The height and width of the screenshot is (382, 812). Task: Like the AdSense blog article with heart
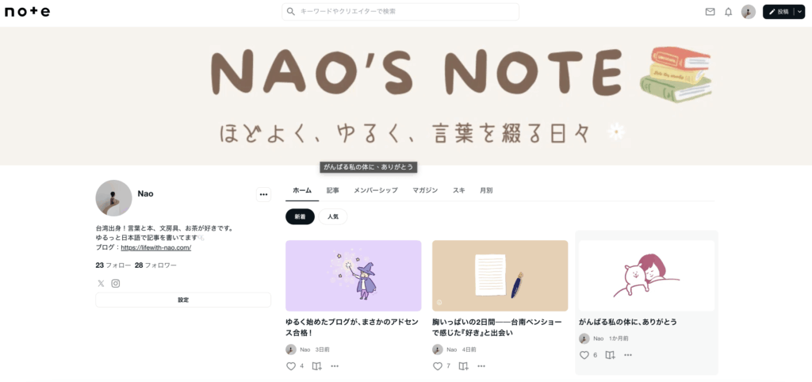pos(290,366)
